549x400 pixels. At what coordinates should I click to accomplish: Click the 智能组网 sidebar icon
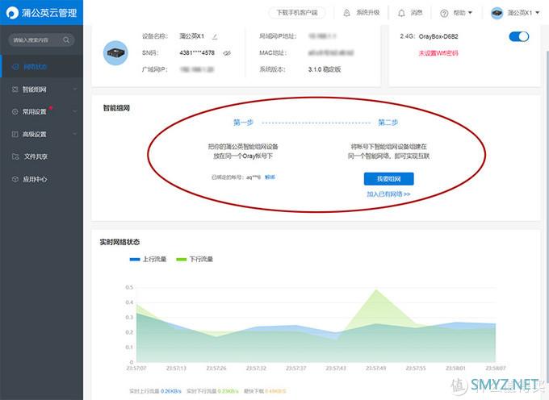[15, 90]
